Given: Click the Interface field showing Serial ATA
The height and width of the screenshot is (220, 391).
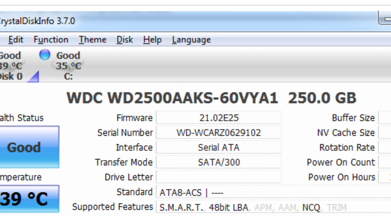Looking at the screenshot, I should point(219,147).
